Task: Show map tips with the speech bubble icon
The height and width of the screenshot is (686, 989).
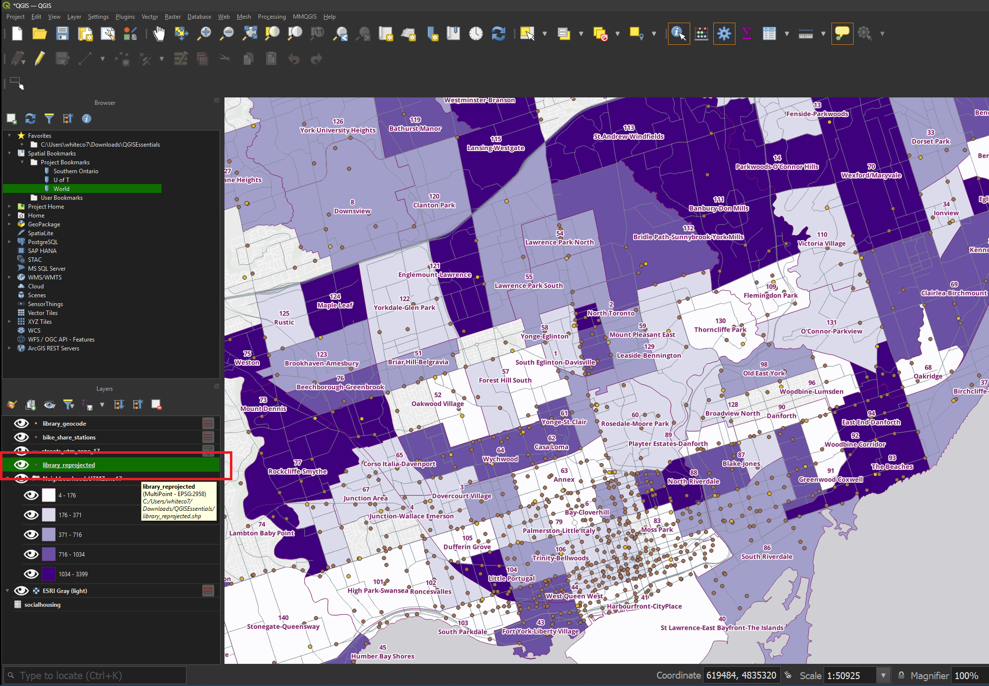Action: tap(842, 33)
